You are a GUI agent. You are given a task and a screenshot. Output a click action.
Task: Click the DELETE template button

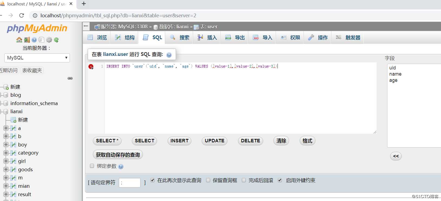point(250,141)
